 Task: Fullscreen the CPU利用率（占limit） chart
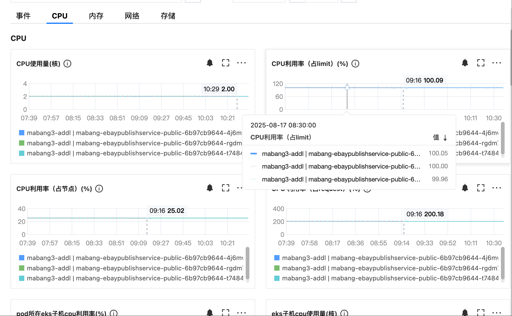point(481,63)
